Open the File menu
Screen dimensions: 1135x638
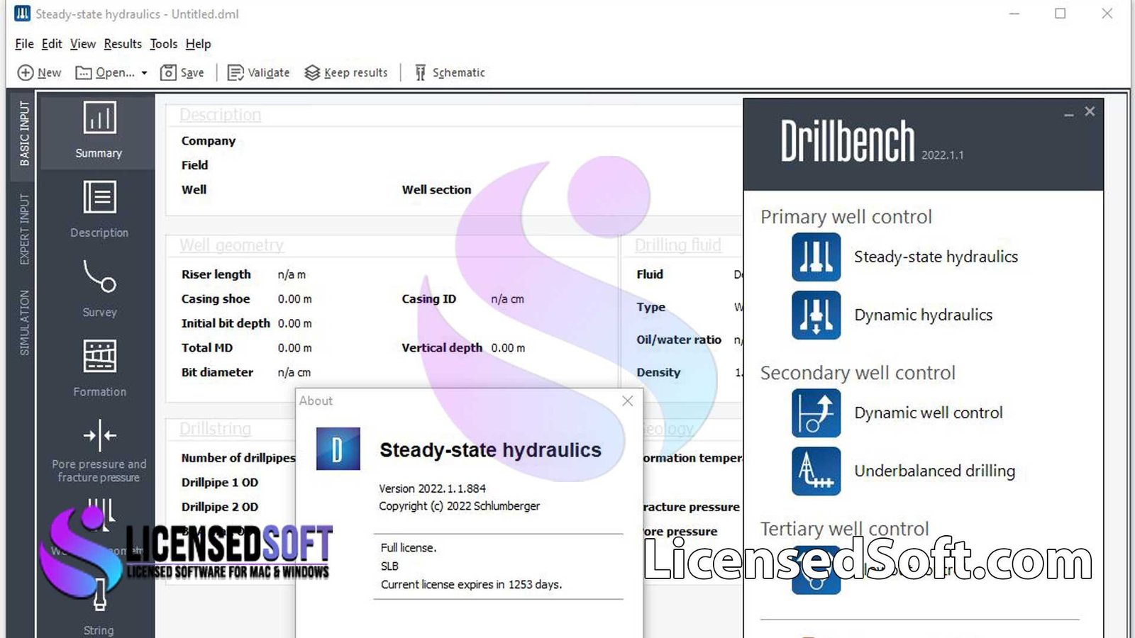(x=24, y=44)
